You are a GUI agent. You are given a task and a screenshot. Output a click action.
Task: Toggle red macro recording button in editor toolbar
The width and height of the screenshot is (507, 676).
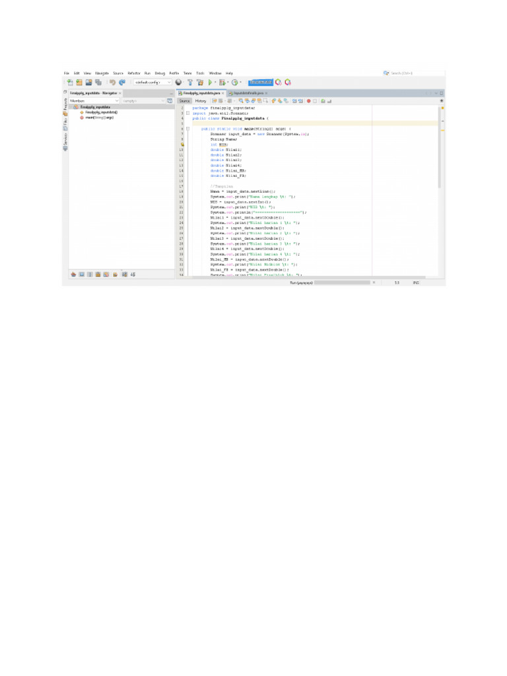pos(308,101)
